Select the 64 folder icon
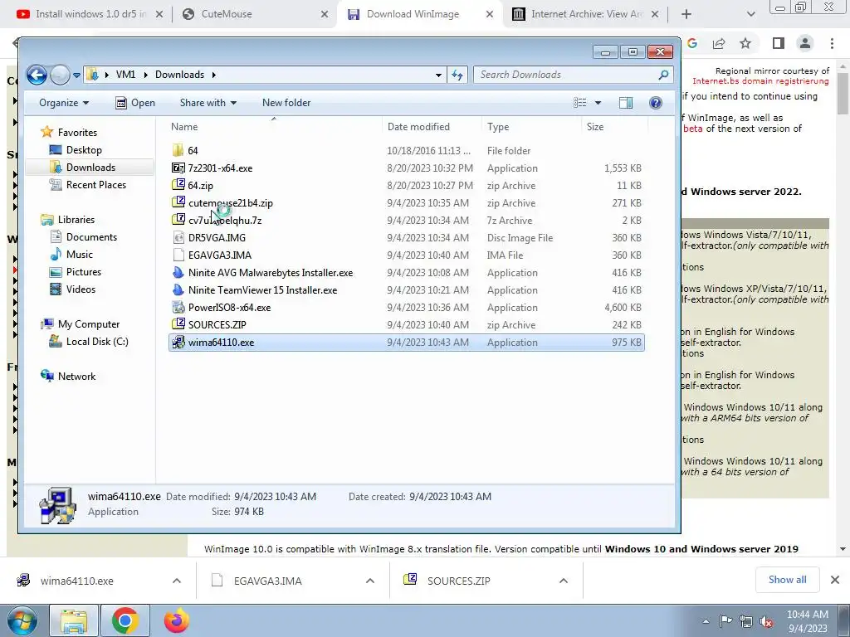The image size is (850, 637). pyautogui.click(x=178, y=151)
